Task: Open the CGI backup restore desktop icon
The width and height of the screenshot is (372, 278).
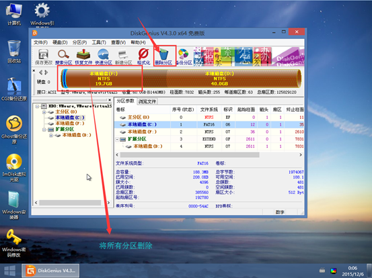Action: coord(14,89)
